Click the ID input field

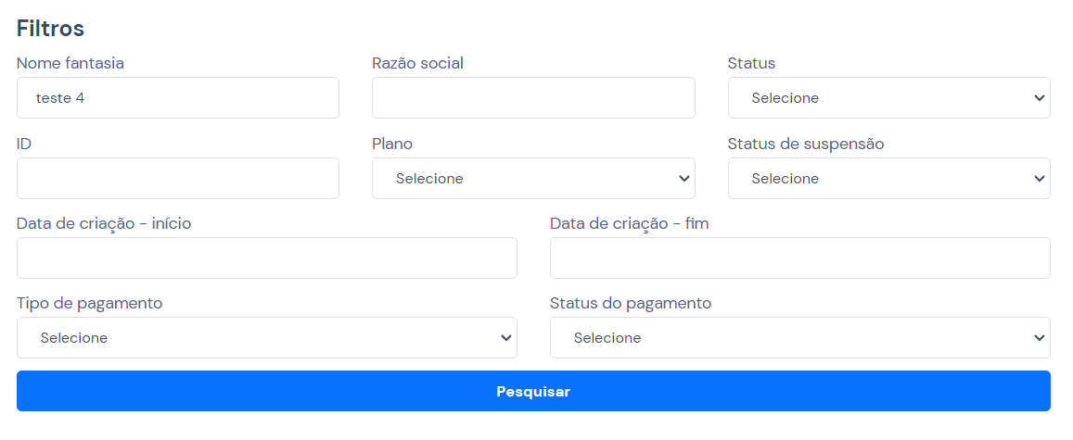click(177, 179)
